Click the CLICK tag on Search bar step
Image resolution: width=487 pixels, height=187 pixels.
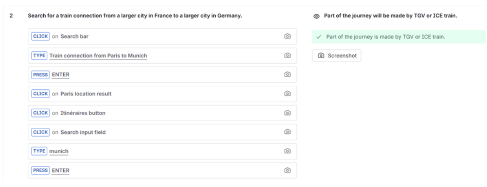40,36
